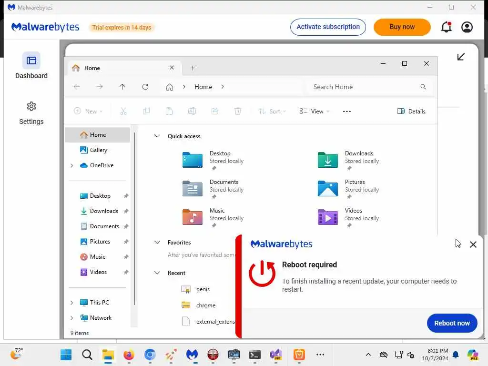Open the Documents folder in Quick access
The height and width of the screenshot is (366, 488).
click(213, 189)
